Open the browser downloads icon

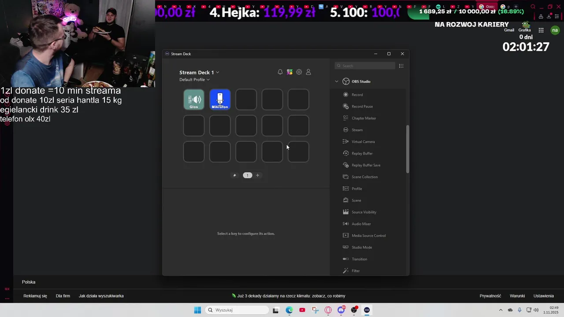(x=549, y=16)
